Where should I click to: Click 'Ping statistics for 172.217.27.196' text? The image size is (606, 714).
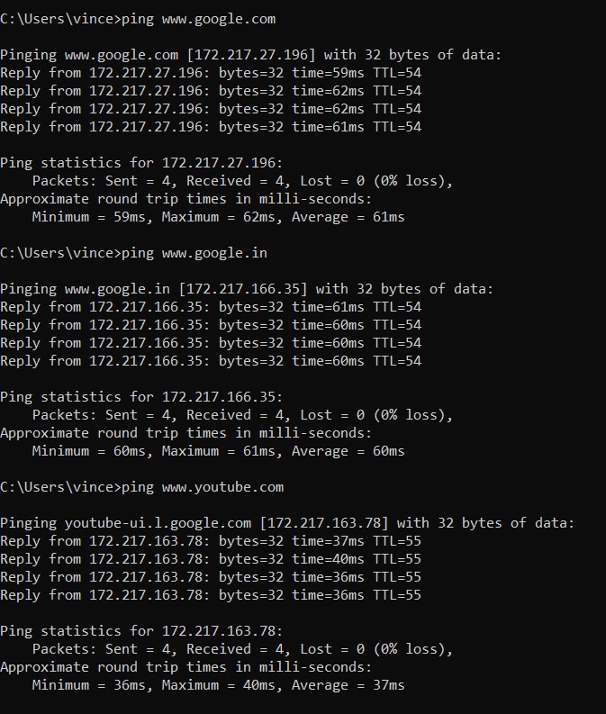141,163
